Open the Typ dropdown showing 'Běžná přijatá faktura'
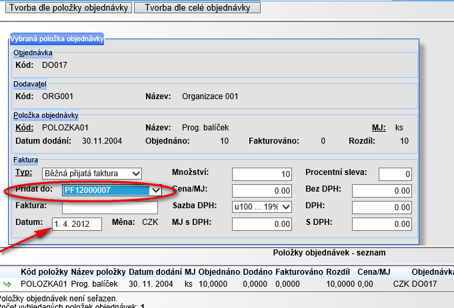Screen dimensions: 454x308 [x=92, y=174]
